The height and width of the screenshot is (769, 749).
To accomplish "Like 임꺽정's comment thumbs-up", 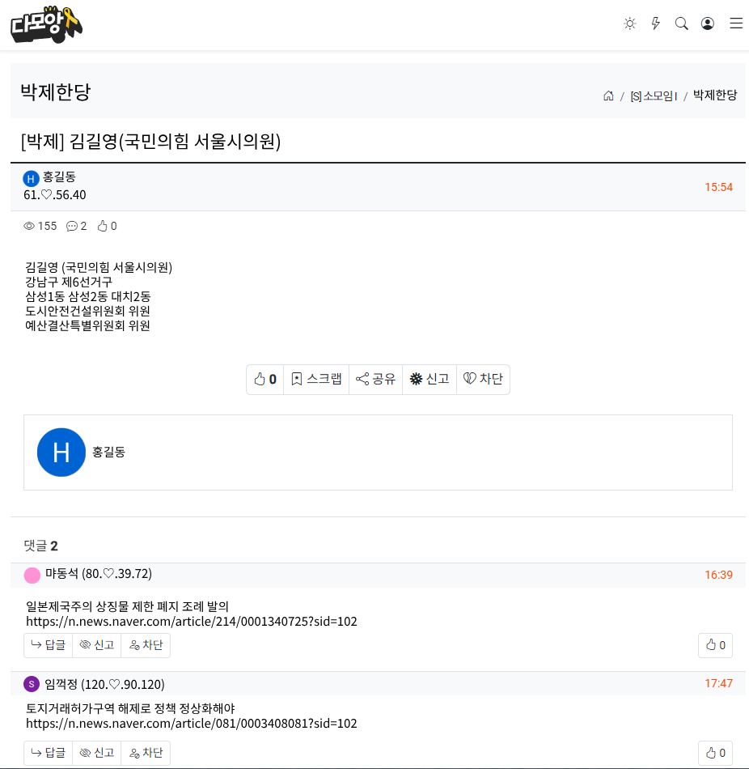I will pyautogui.click(x=715, y=753).
